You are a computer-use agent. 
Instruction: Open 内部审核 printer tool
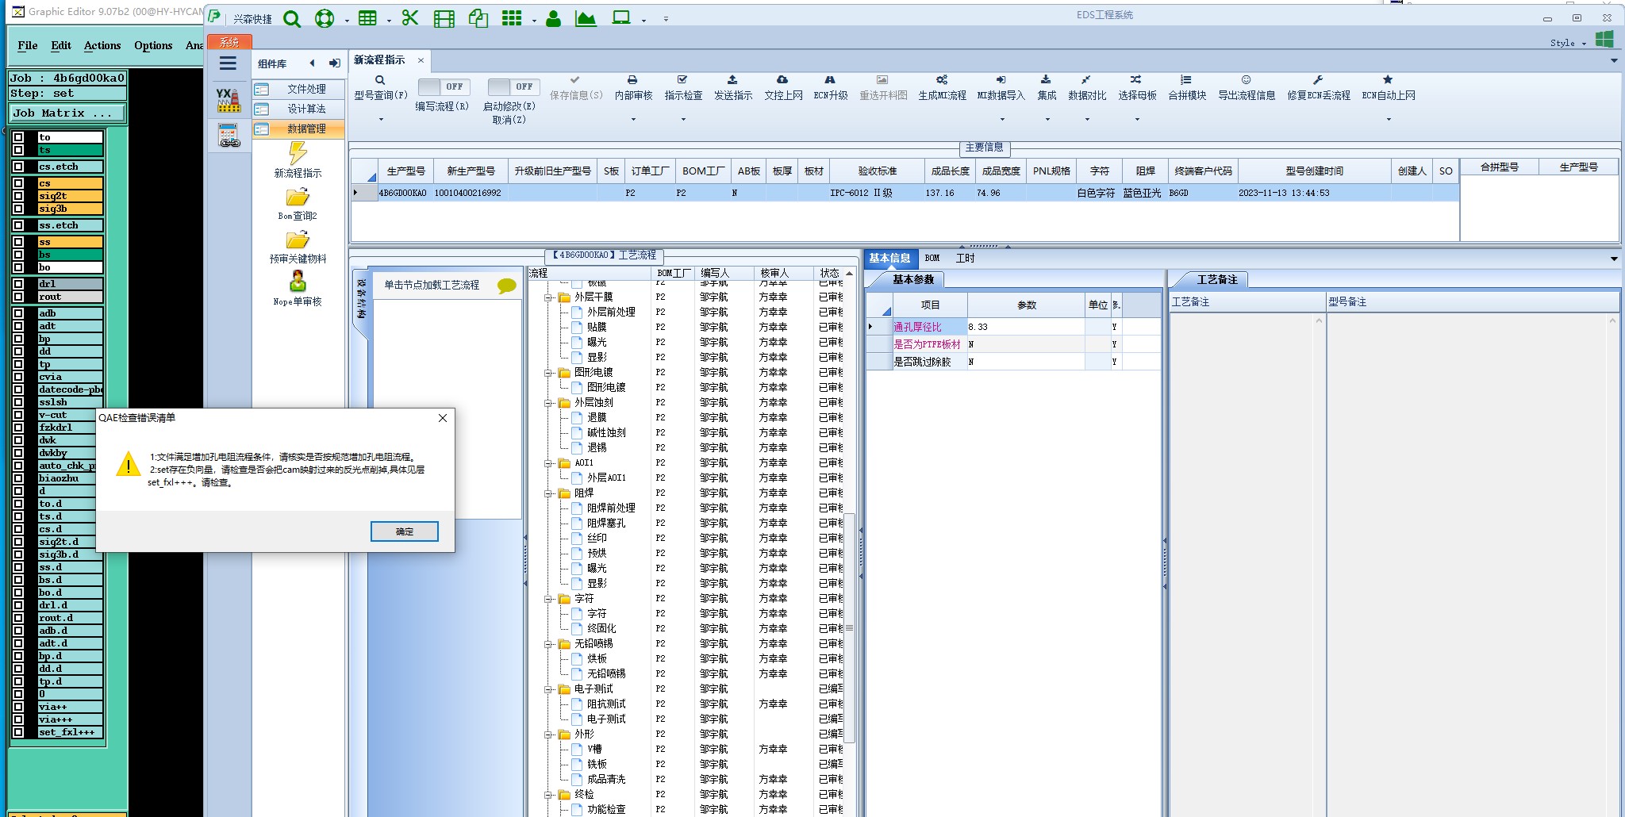(633, 88)
